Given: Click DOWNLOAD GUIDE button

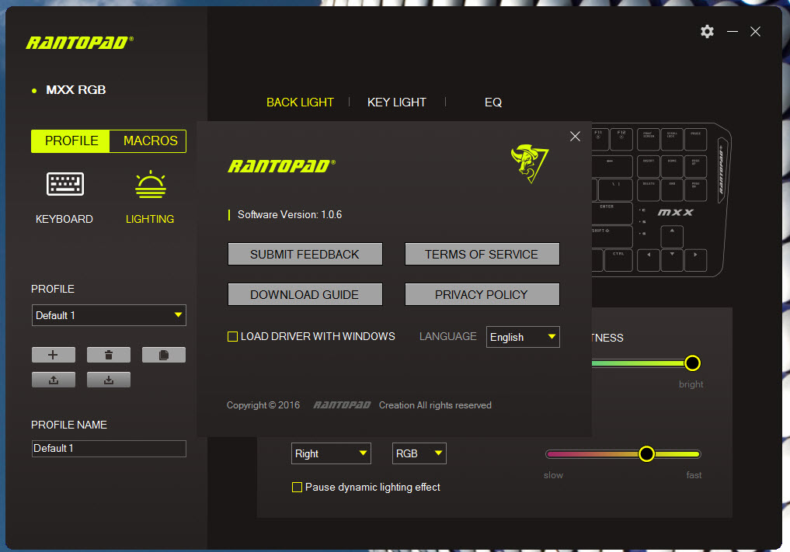Looking at the screenshot, I should [305, 295].
